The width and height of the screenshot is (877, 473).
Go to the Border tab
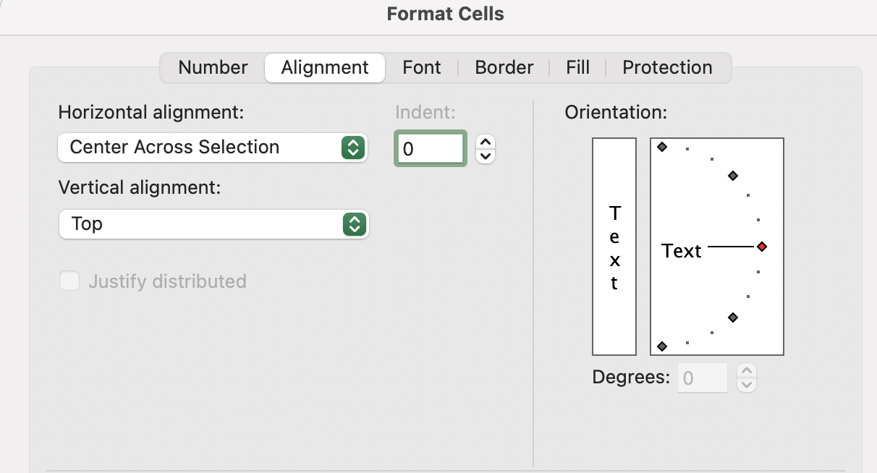click(504, 68)
